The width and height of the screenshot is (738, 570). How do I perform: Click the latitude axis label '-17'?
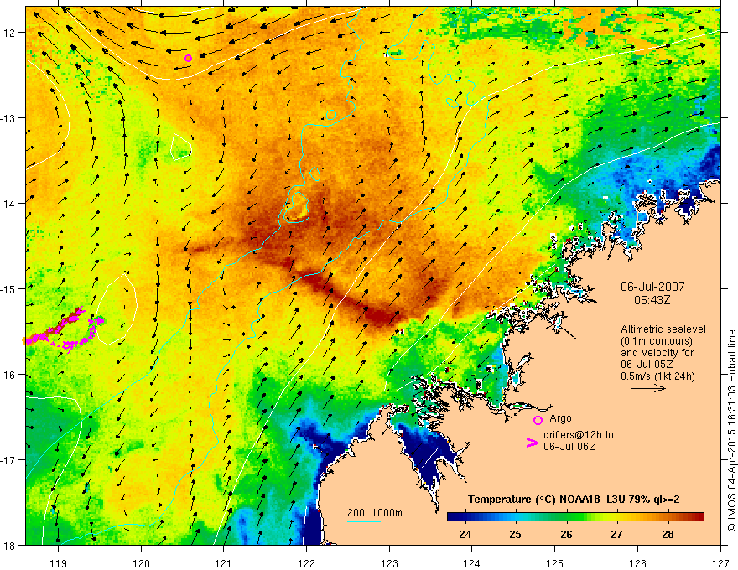[9, 459]
